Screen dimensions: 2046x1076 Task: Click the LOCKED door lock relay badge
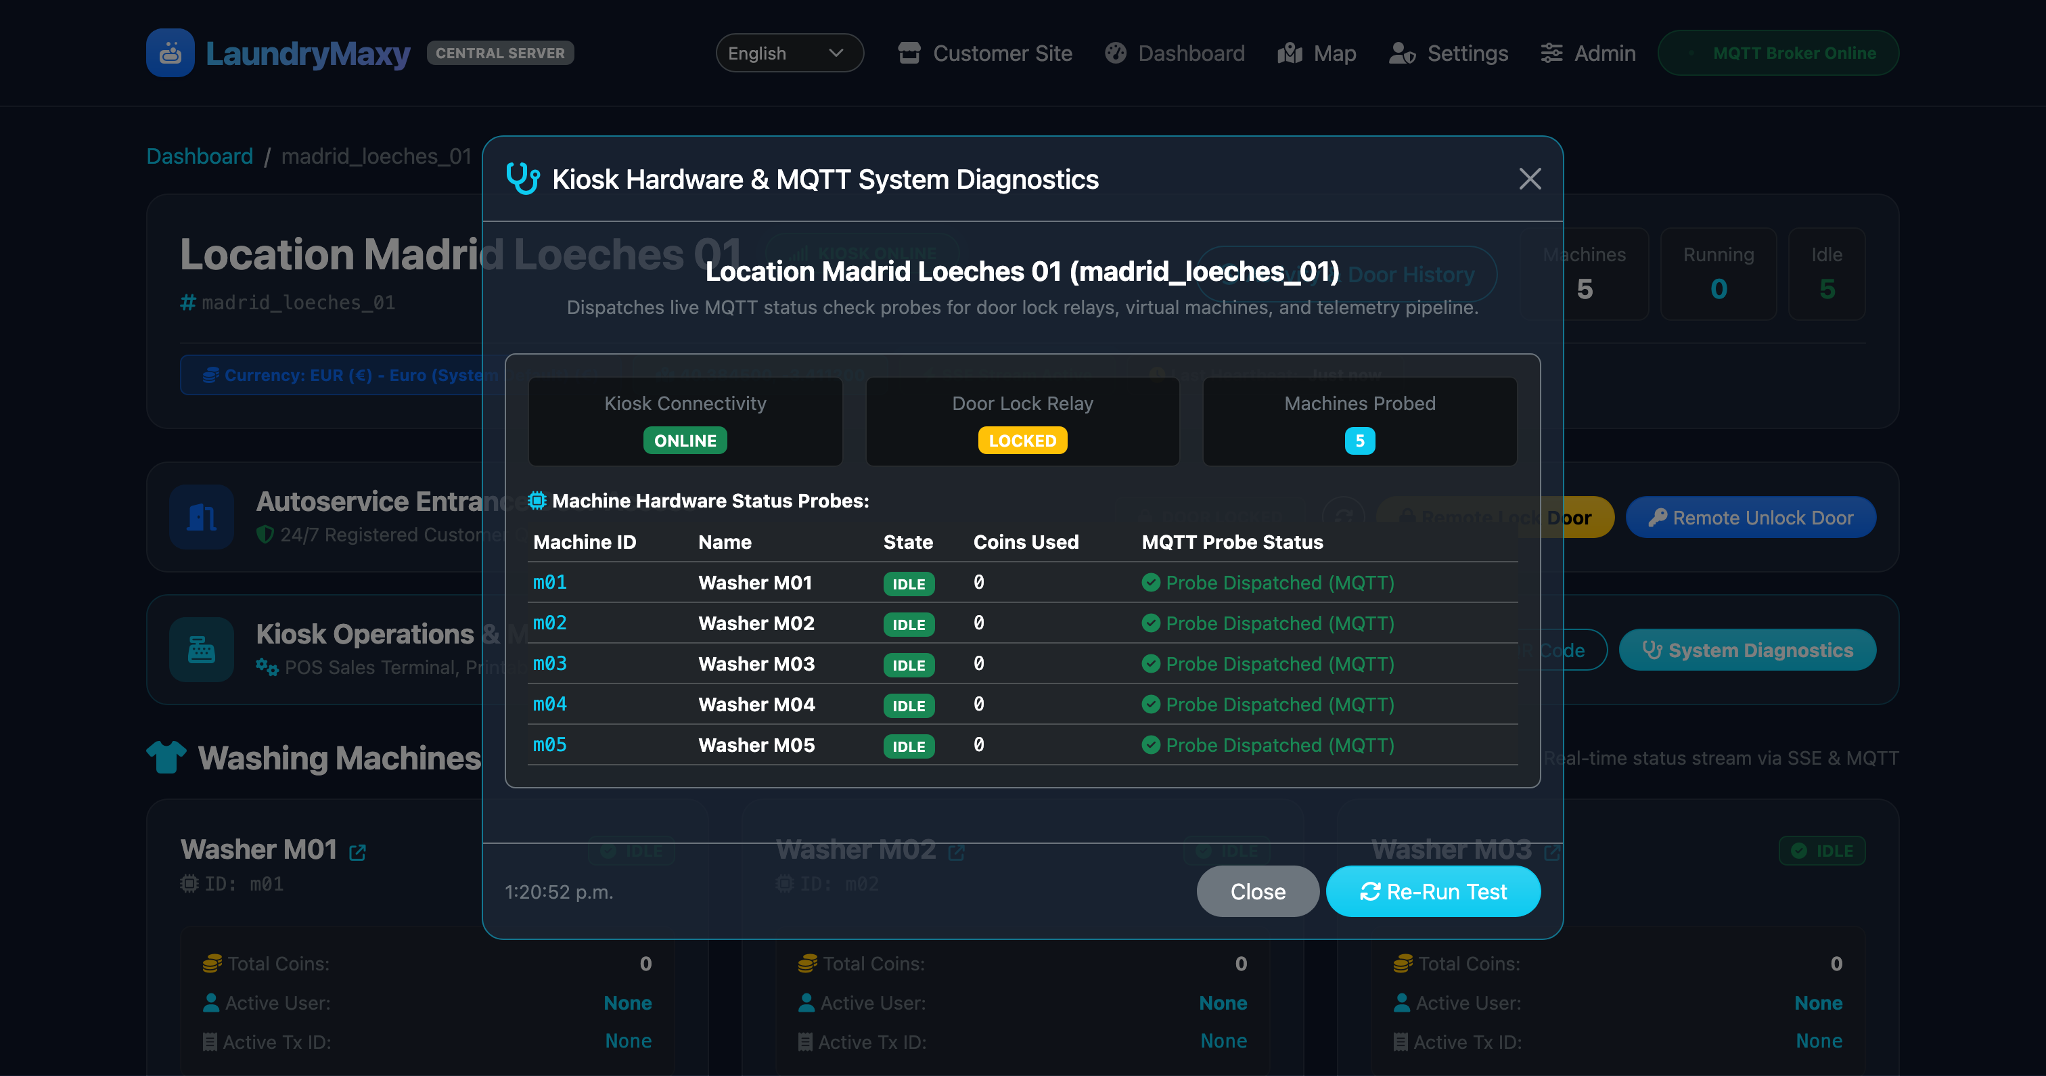[1022, 441]
